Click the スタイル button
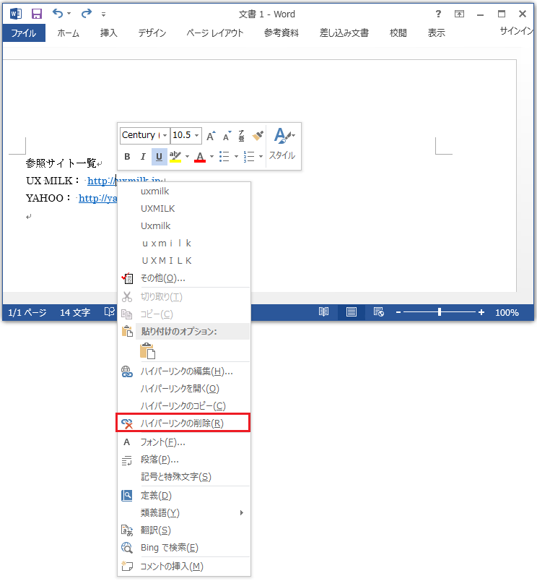537x581 pixels. [x=282, y=145]
